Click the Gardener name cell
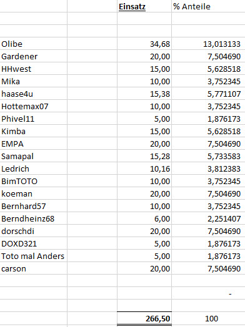 pos(33,56)
